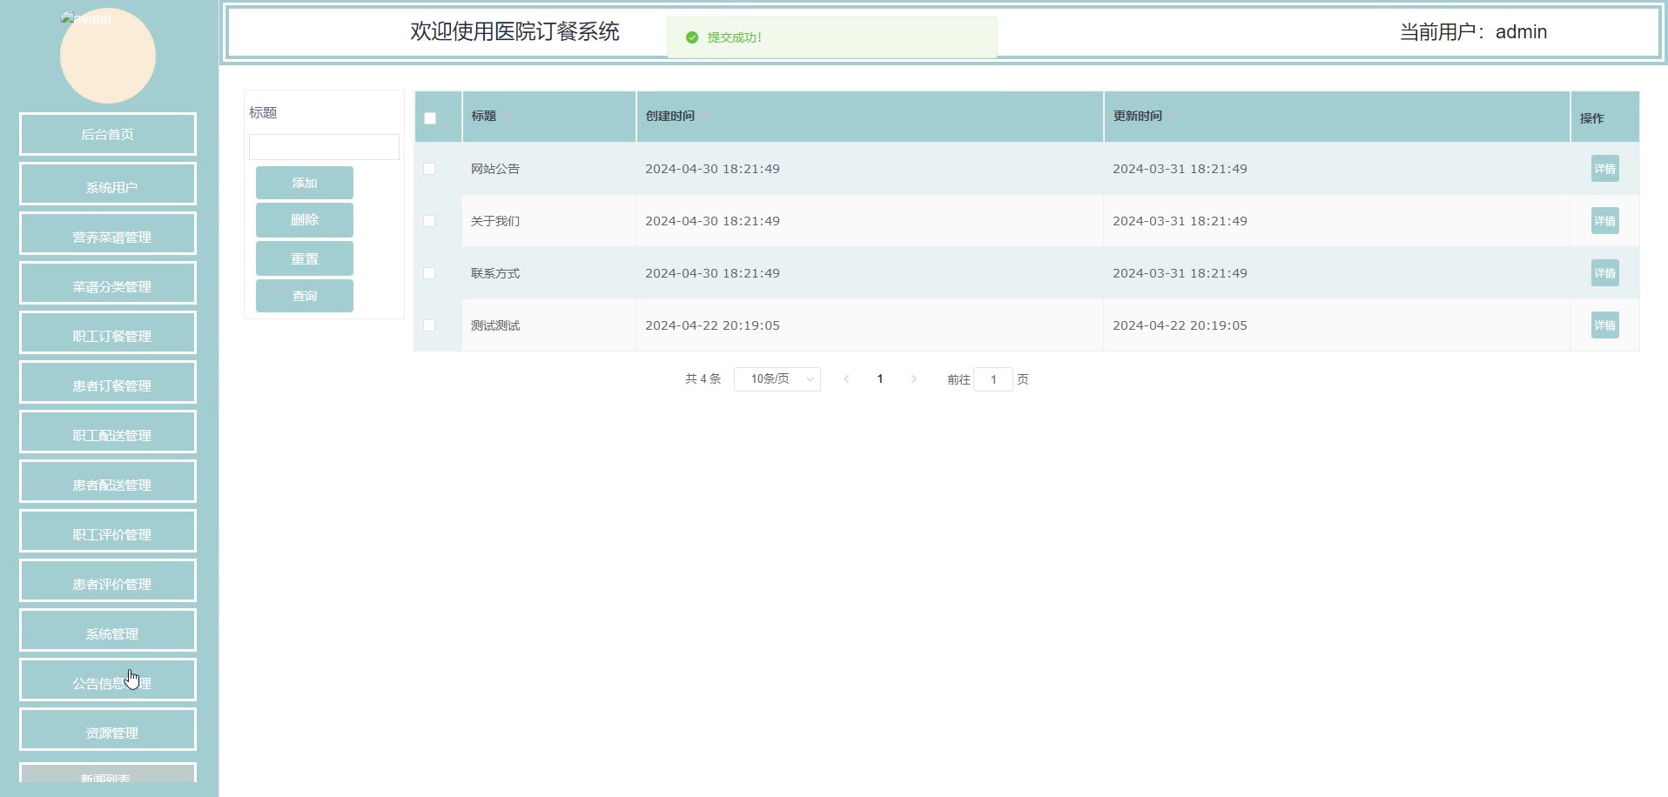
Task: Expand 资源管理 in the sidebar
Action: (x=108, y=729)
